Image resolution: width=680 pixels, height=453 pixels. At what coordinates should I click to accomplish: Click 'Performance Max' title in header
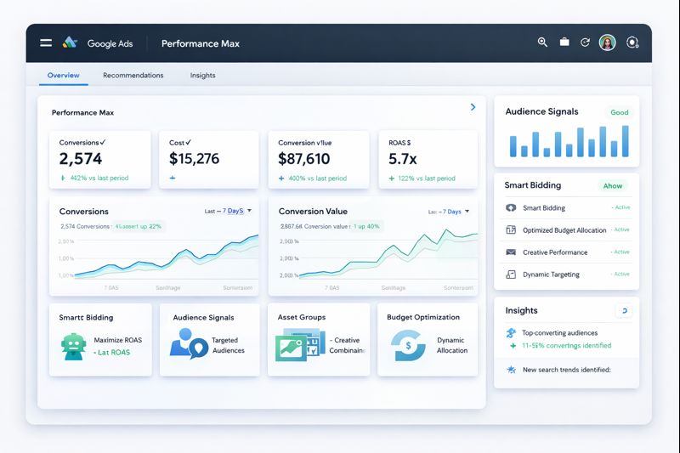click(x=201, y=43)
